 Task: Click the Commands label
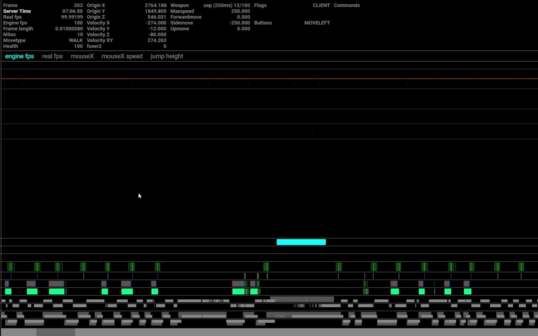pos(347,5)
